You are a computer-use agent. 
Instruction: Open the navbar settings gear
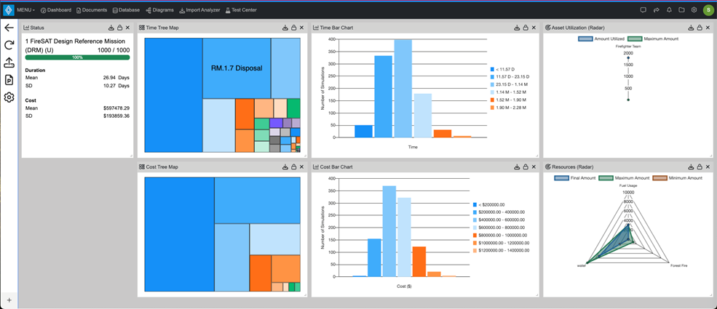[694, 9]
